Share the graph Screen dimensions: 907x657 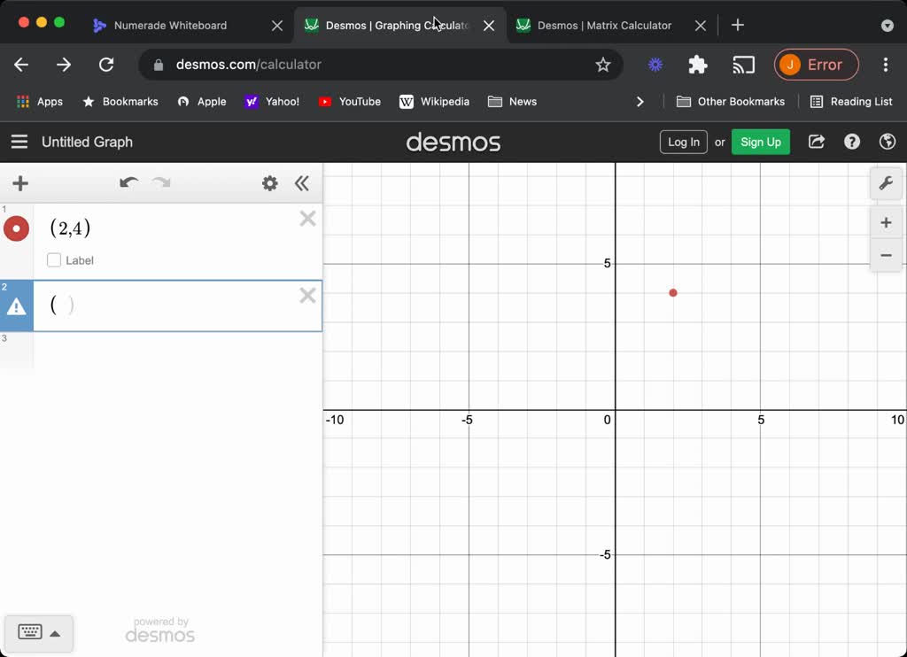tap(817, 142)
